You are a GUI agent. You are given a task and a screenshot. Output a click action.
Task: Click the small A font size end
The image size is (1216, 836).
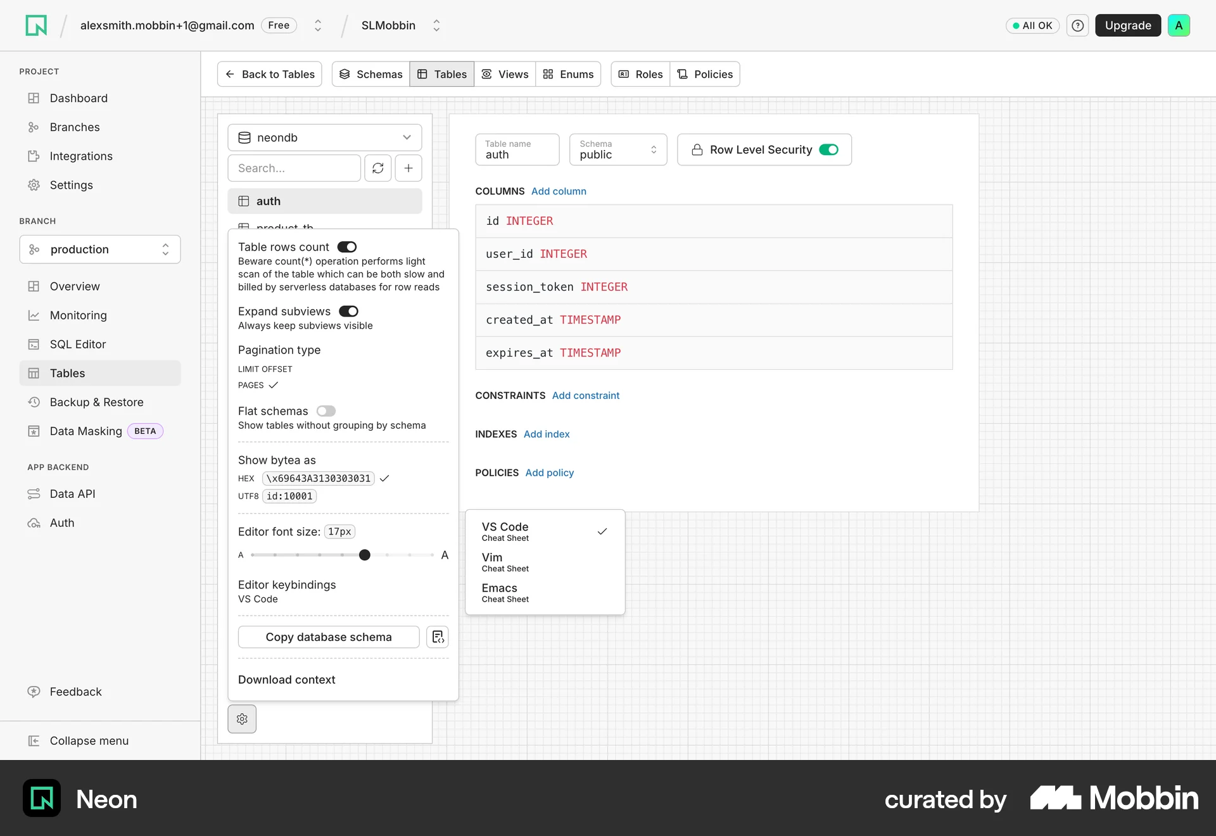coord(241,555)
